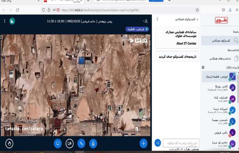Screen dimensions: 239x153
Task: Click the fullscreen icon on the presentation
Action: [2, 37]
